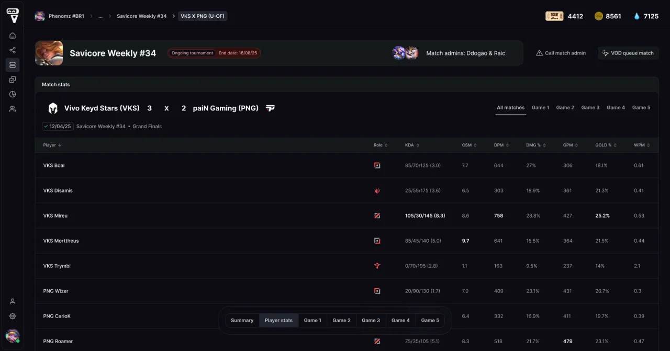Click the VKS Boal player name
Image resolution: width=670 pixels, height=351 pixels.
54,165
